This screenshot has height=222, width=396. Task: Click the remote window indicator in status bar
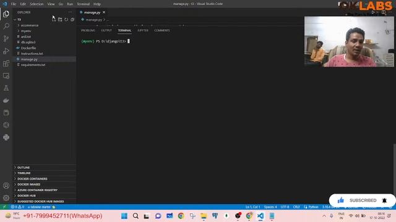[4, 207]
